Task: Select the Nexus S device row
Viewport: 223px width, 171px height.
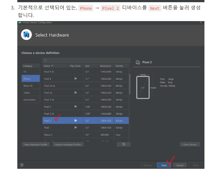Action: click(86, 134)
